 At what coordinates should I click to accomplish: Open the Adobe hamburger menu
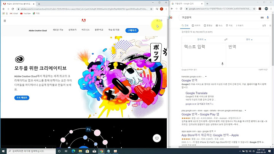pyautogui.click(x=5, y=21)
